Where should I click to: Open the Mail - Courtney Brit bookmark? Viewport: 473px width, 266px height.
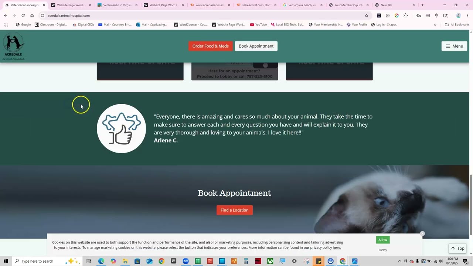pos(115,25)
